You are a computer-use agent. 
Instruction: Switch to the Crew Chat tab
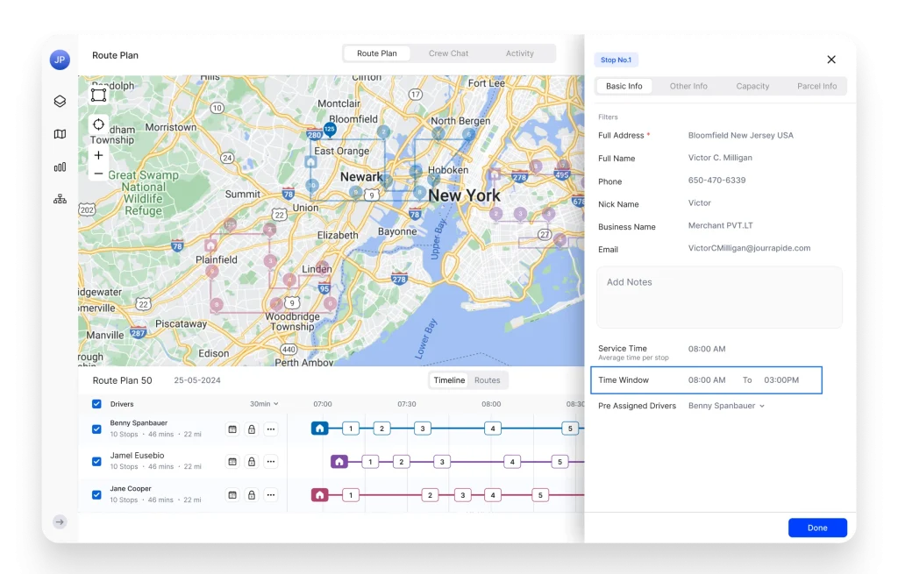[448, 53]
